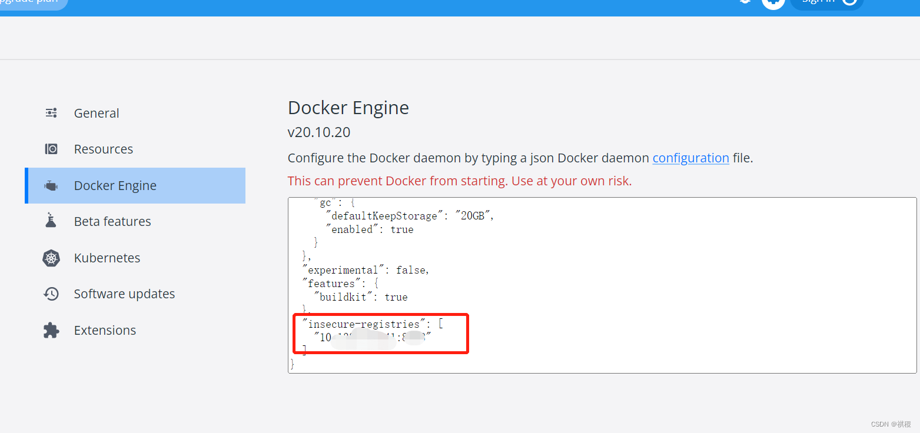
Task: Click the Kubernetes helm wheel icon
Action: coord(51,258)
